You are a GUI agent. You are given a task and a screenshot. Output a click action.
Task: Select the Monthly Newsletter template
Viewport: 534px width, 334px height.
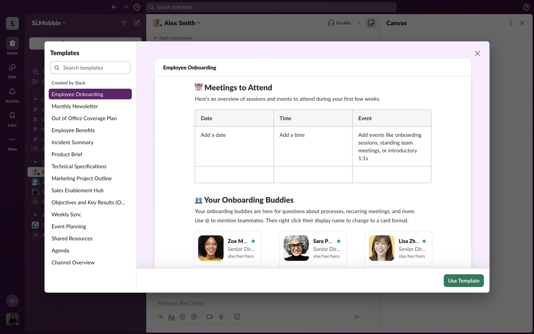click(x=75, y=106)
